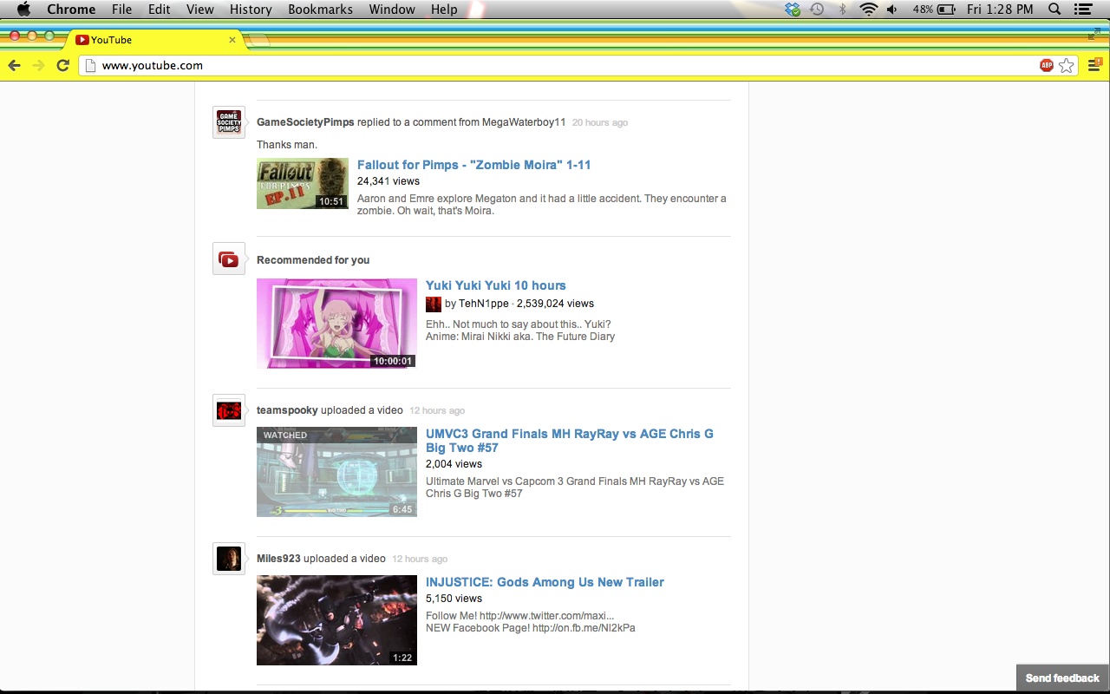Open Miles923 channel avatar
Screen dimensions: 1110x694
point(229,559)
